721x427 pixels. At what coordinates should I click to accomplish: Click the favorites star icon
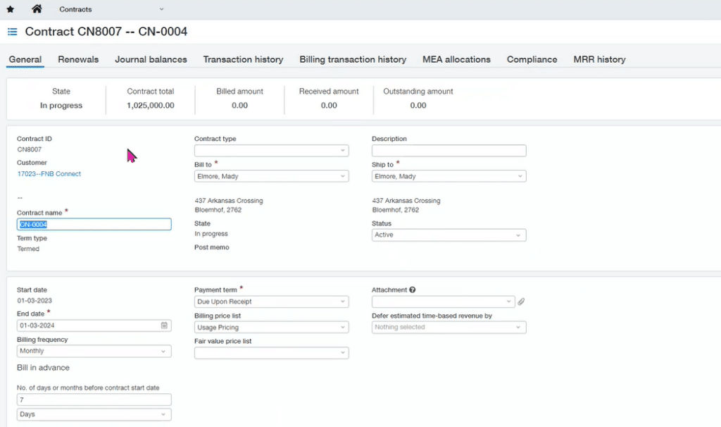[10, 9]
